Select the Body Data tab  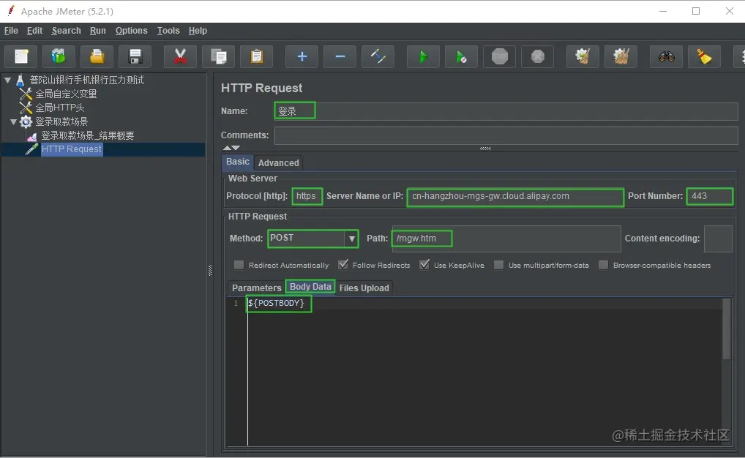pos(310,287)
